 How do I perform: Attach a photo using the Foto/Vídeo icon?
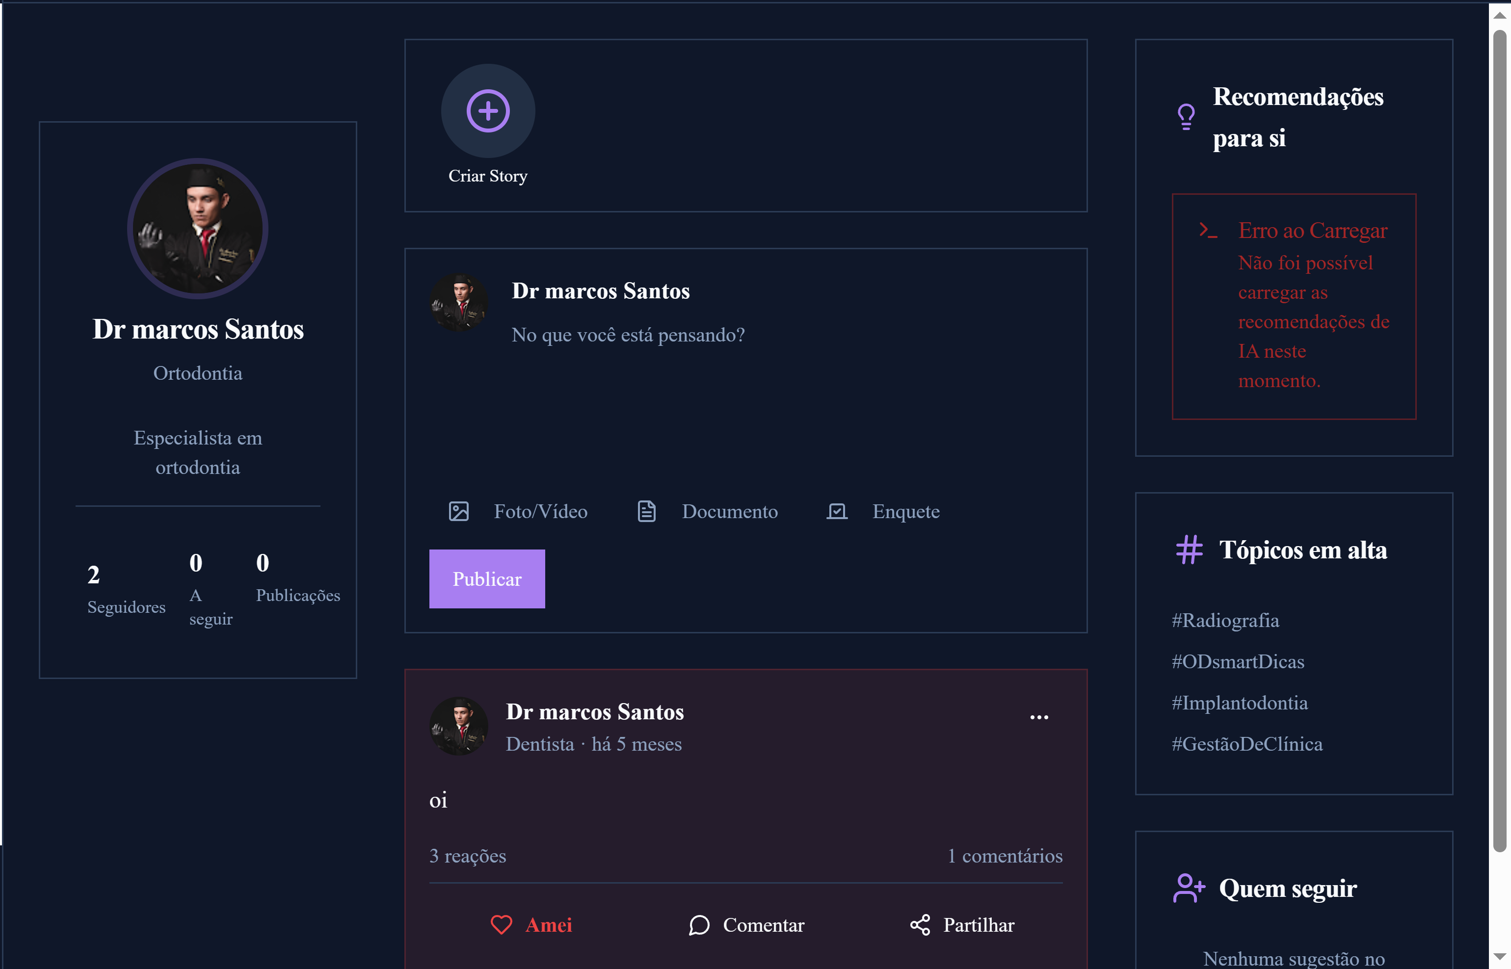coord(459,512)
